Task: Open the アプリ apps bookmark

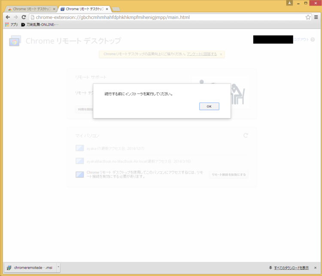Action: 12,24
